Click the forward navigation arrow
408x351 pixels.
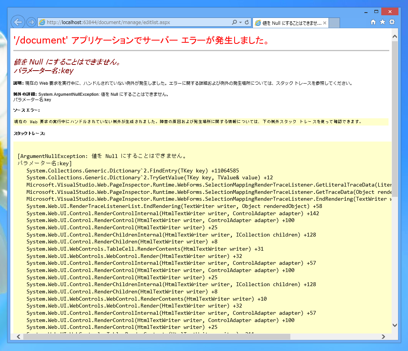pos(31,22)
